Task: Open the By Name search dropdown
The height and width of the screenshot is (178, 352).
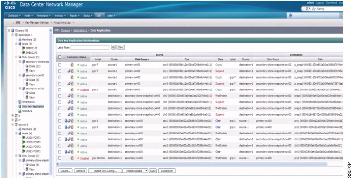Action: tap(308, 9)
